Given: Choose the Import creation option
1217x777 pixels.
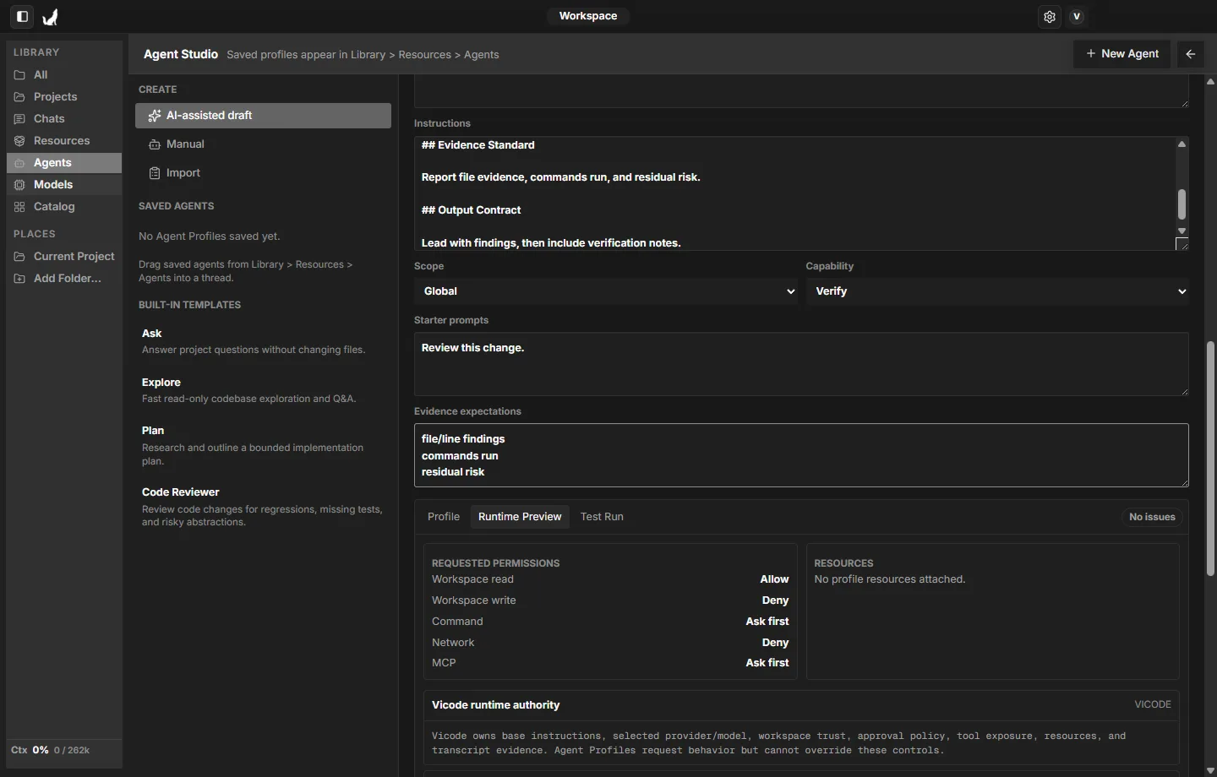Looking at the screenshot, I should tap(263, 173).
